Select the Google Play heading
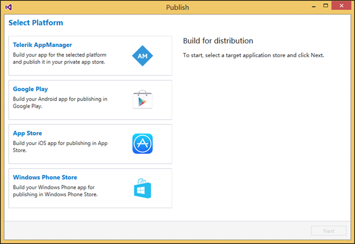The height and width of the screenshot is (244, 355). [30, 89]
